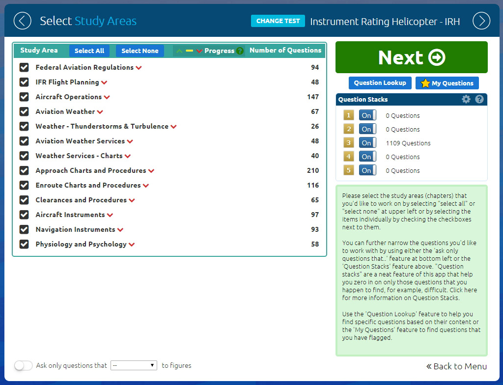Go Back to Menu
The height and width of the screenshot is (385, 503).
(x=456, y=366)
